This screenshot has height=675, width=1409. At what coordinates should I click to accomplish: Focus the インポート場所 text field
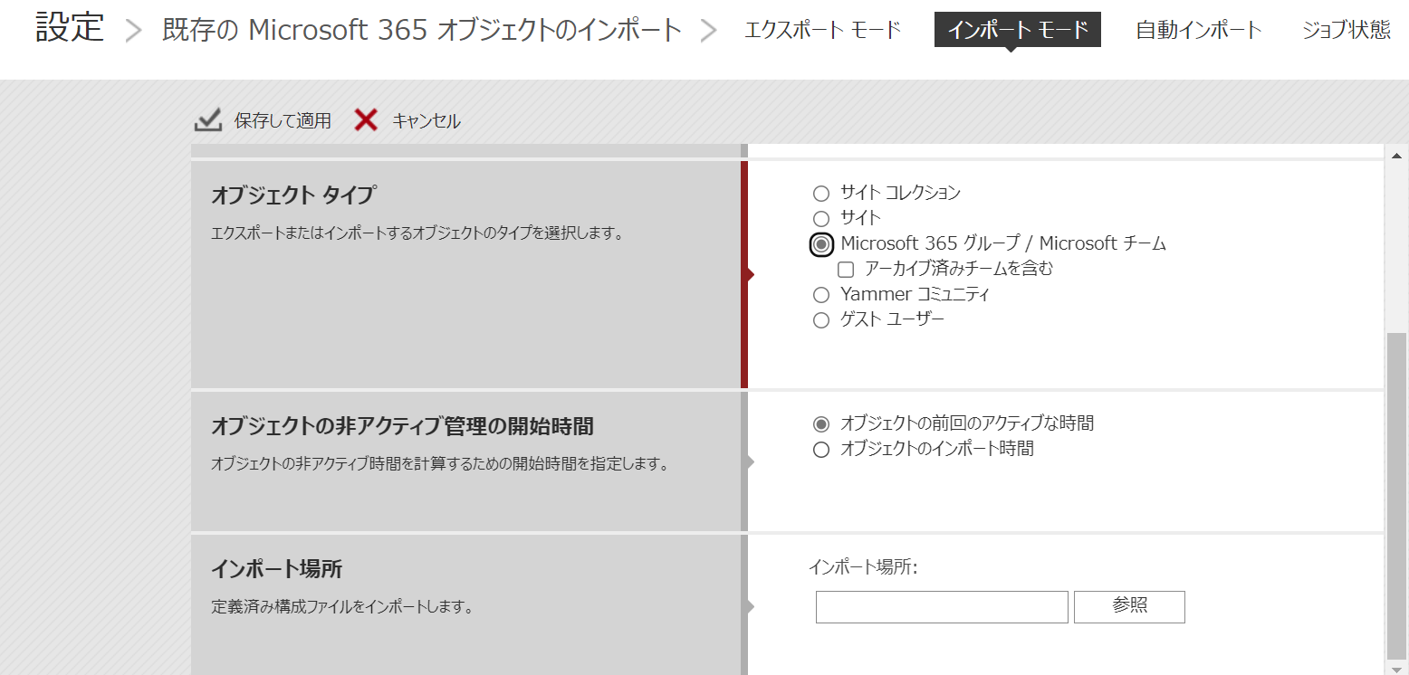(x=942, y=607)
